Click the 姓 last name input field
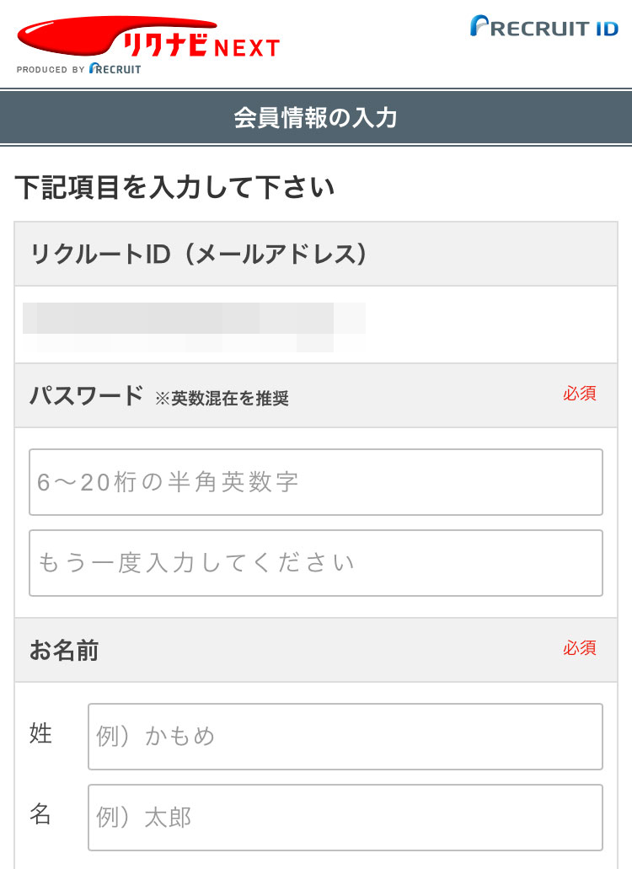 point(345,737)
